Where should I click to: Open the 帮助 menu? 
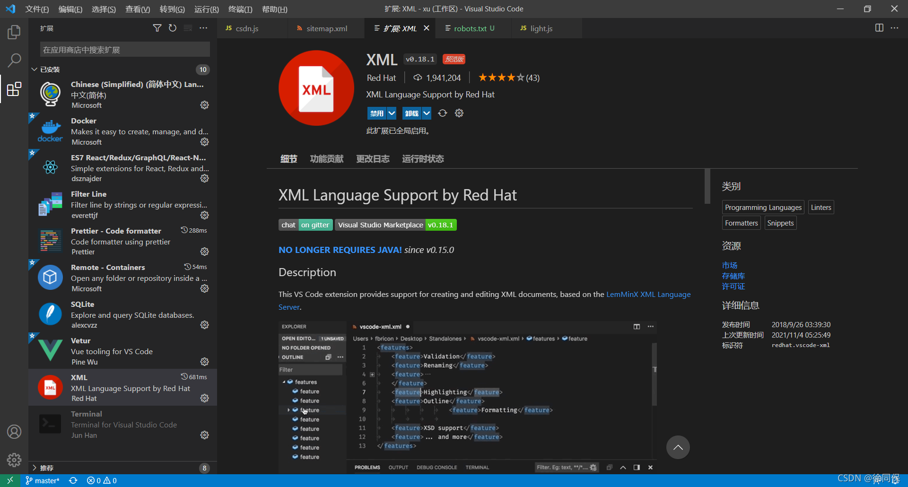(274, 9)
